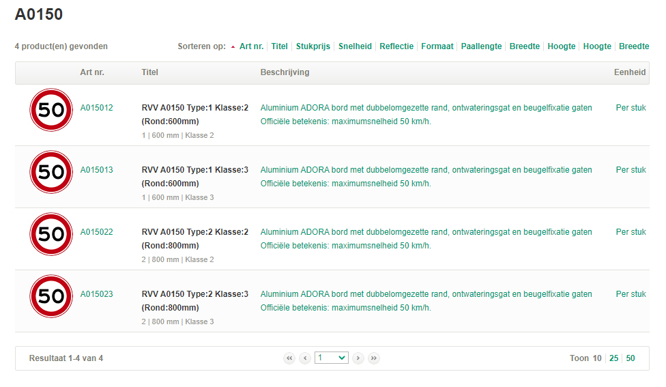Sort products by Paallengte
The height and width of the screenshot is (387, 666).
click(481, 46)
